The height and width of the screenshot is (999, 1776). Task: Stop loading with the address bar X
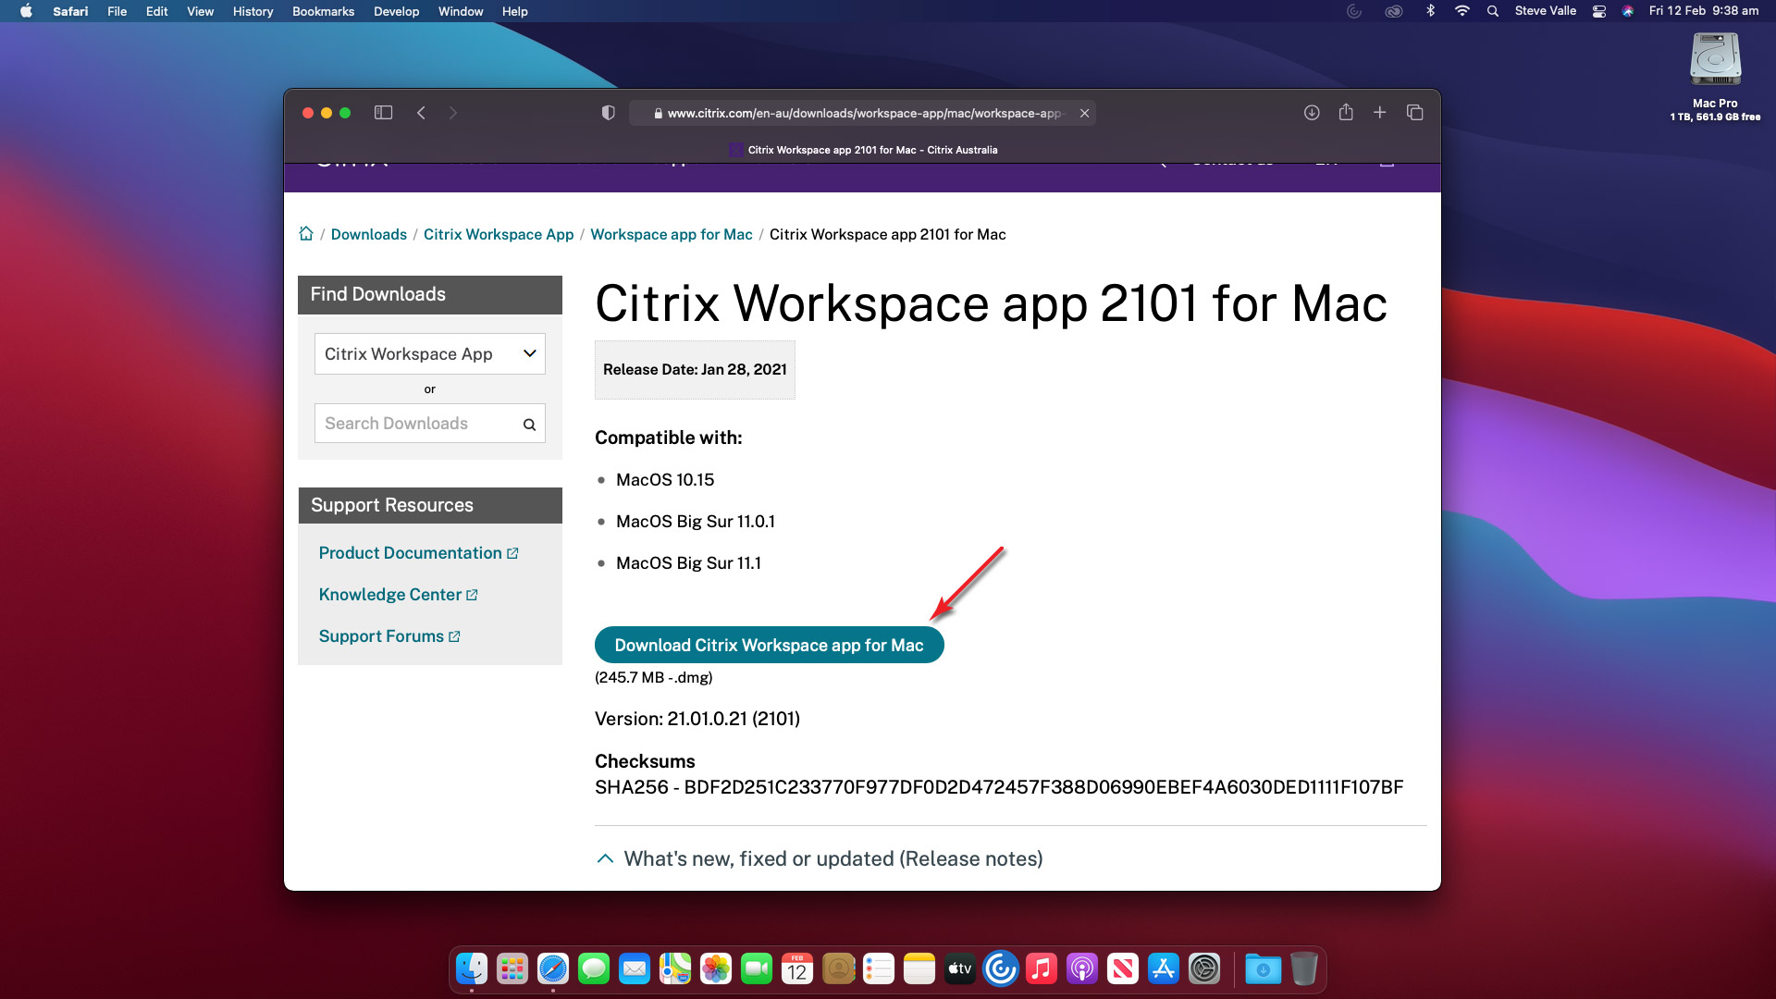tap(1084, 113)
